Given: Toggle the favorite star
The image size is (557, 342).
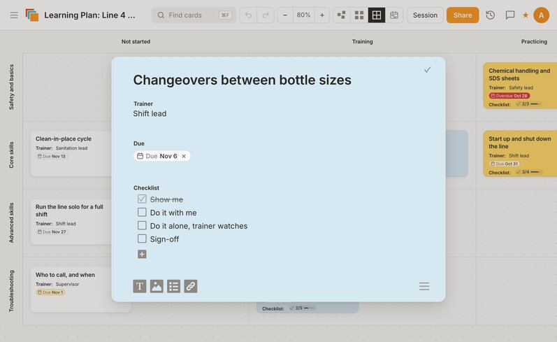Looking at the screenshot, I should point(526,15).
